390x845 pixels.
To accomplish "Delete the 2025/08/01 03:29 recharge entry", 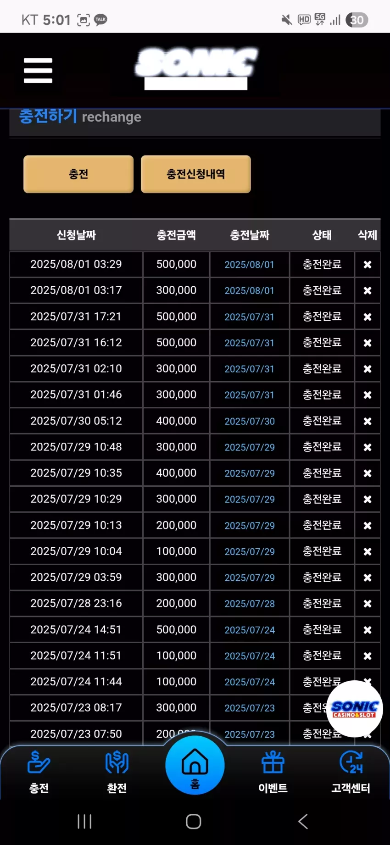I will tap(368, 264).
